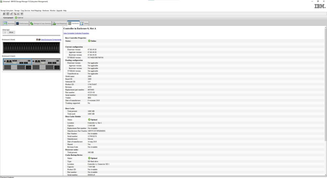Screen dimensions: 327x178
Task: Click the Replacement part number 68Y8481
Action: tap(91, 90)
